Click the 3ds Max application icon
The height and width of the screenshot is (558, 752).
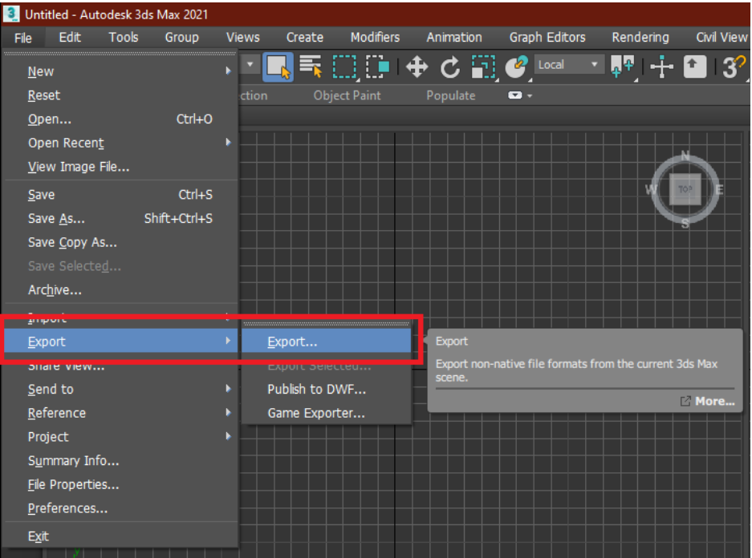point(11,14)
